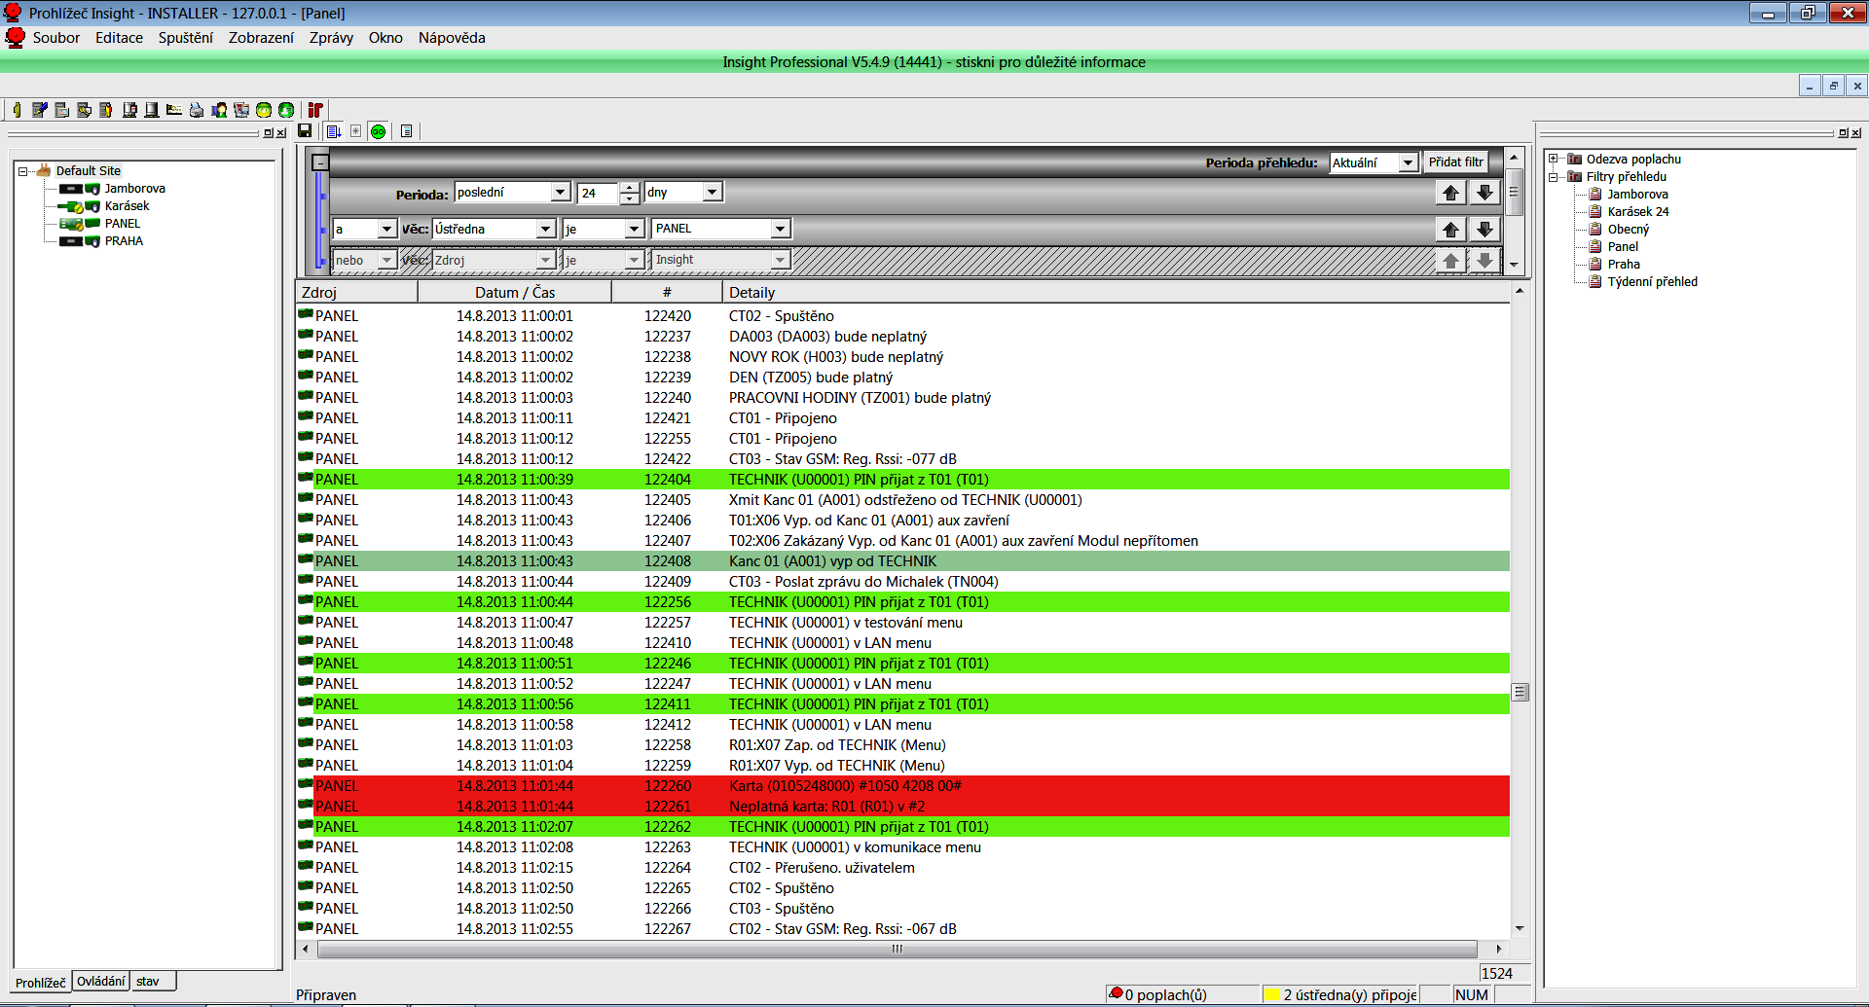Click the keypad-with-pen panel edit icon
Screen dimensions: 1869x1007
click(x=39, y=110)
